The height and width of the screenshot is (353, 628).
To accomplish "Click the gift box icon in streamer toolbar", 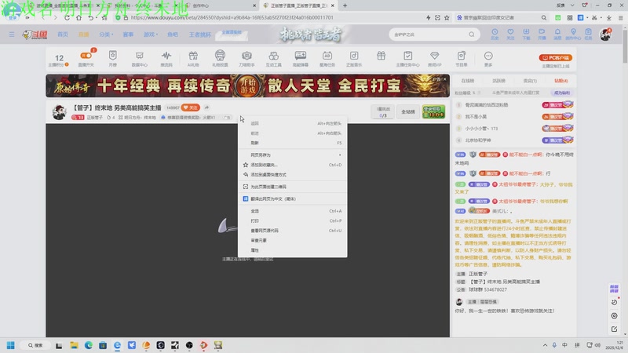I will 381,56.
